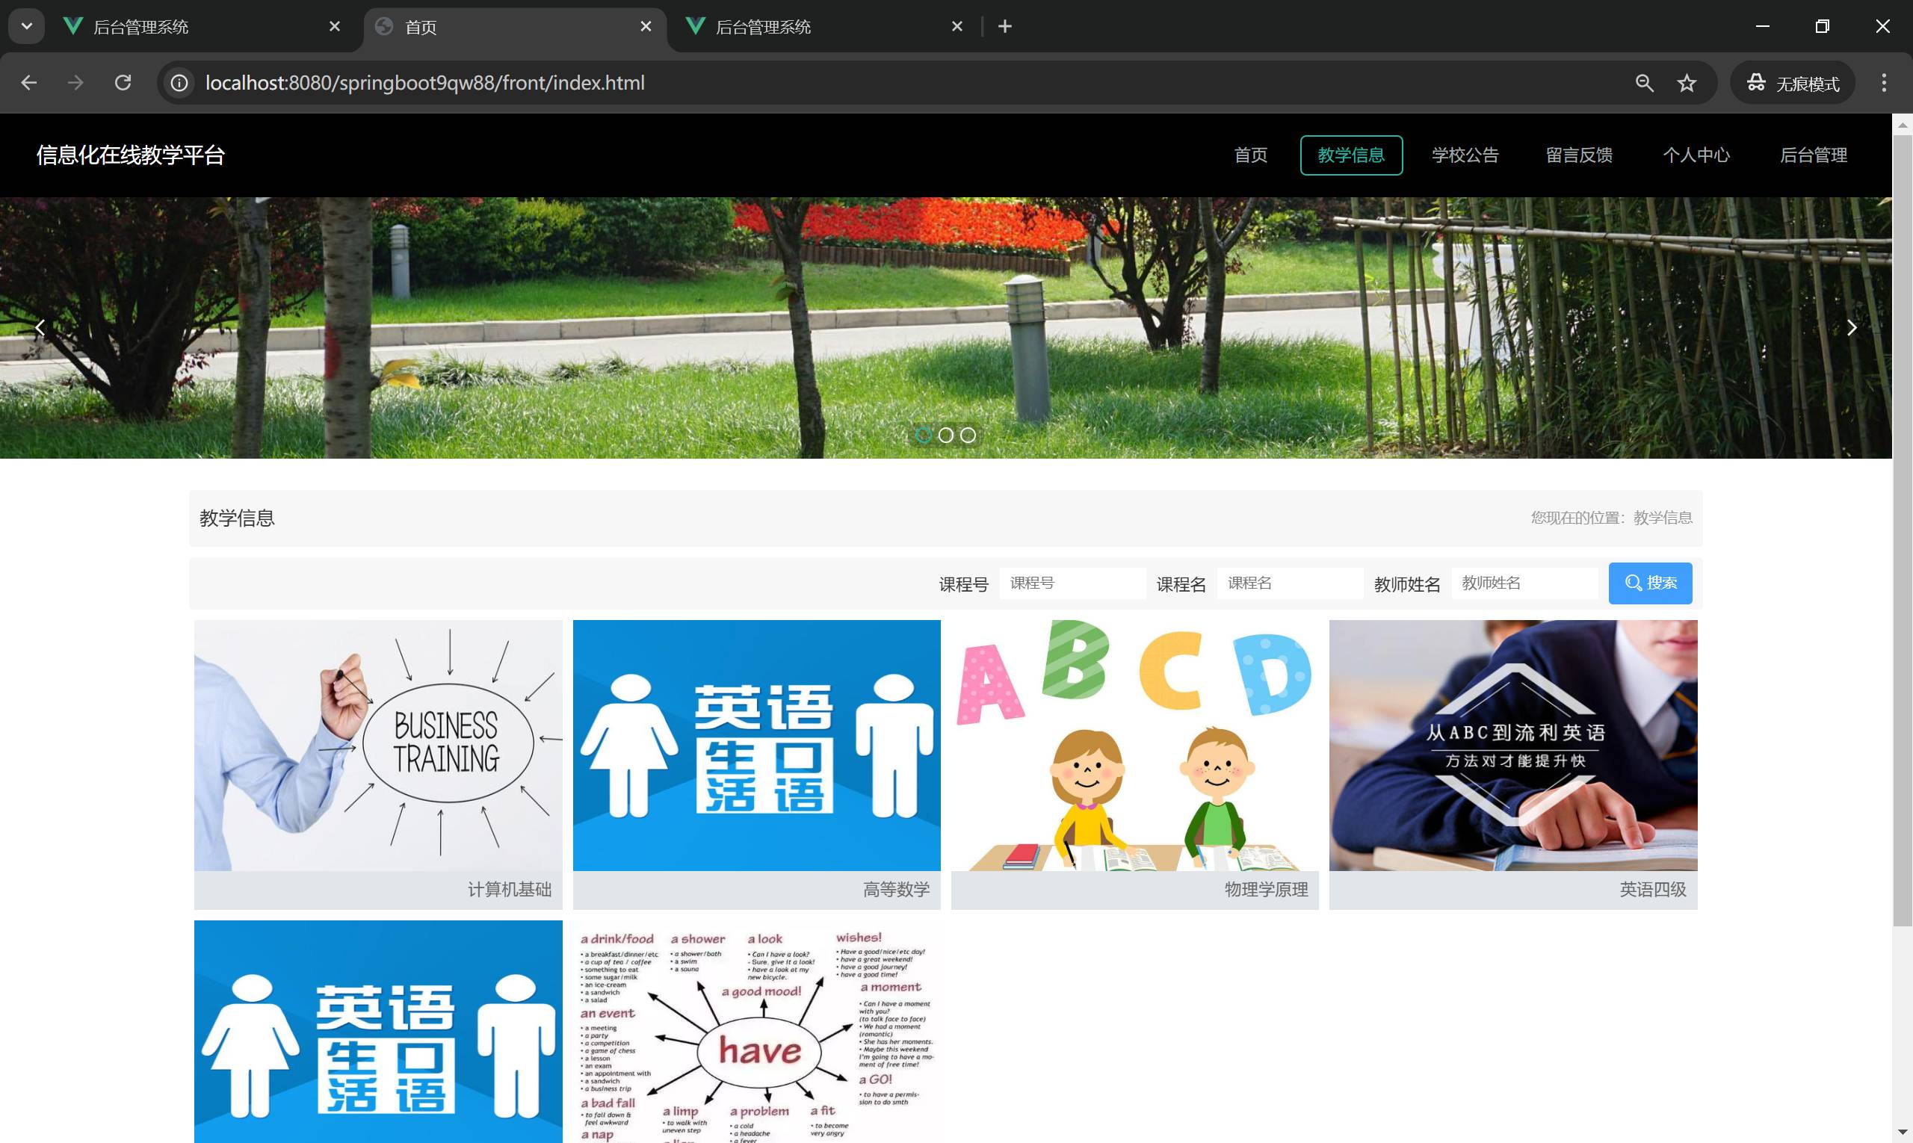The width and height of the screenshot is (1913, 1143).
Task: Open 留言反馈 navigation item
Action: (1579, 155)
